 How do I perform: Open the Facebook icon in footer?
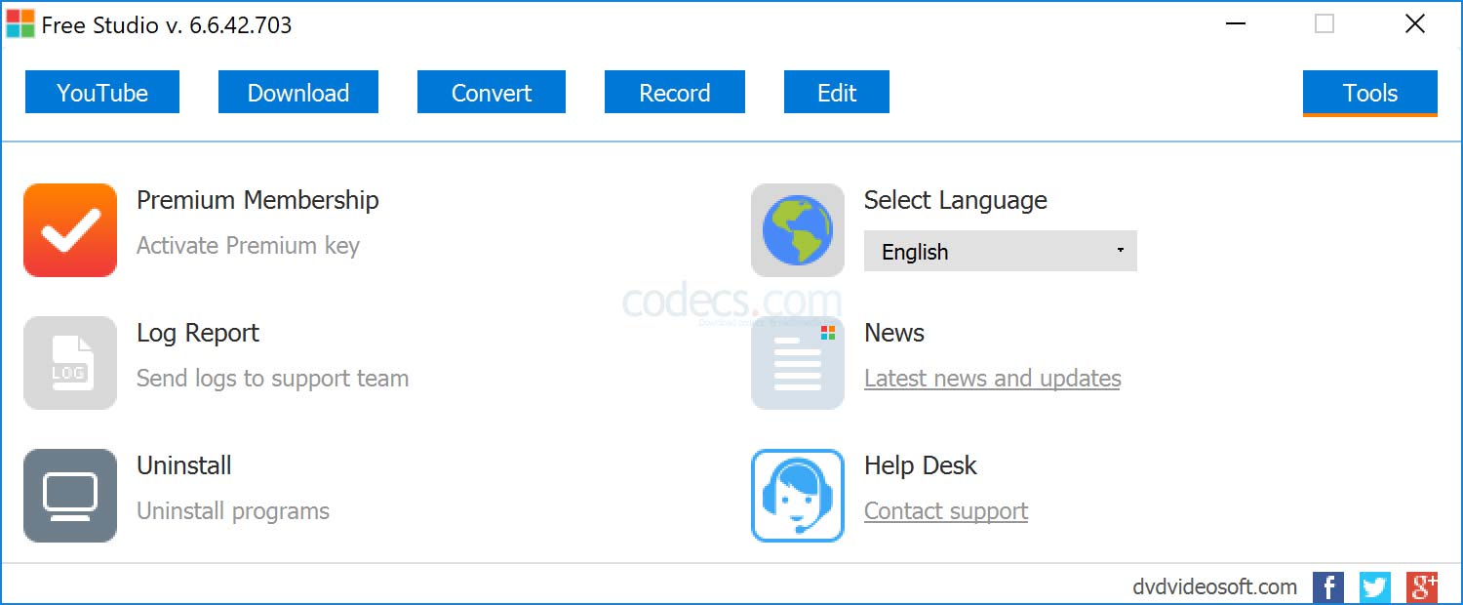pos(1328,586)
